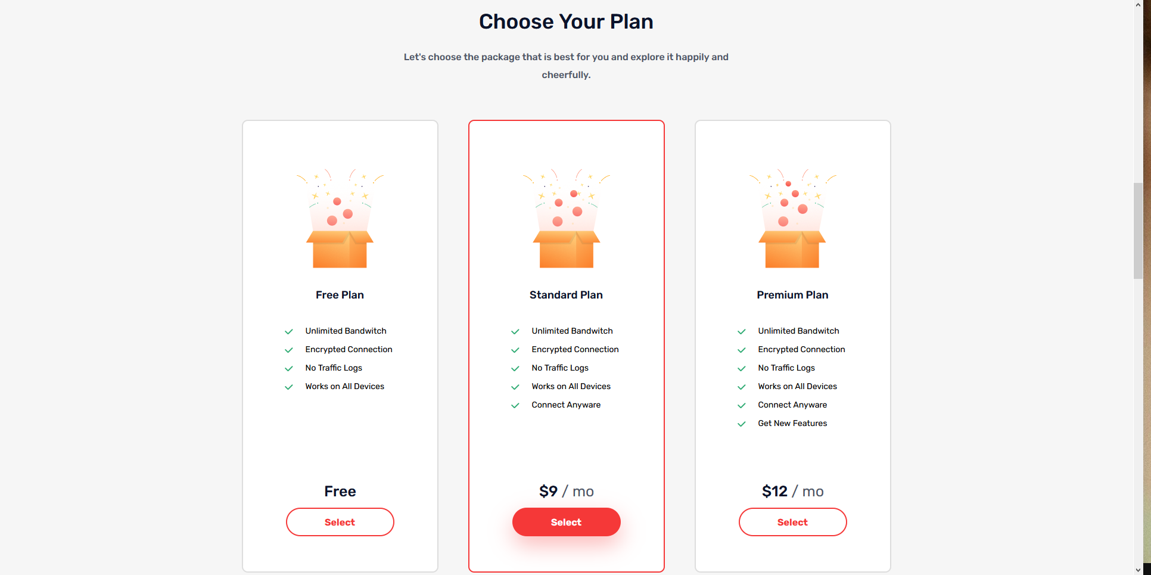Click the Standard Plan heading text
Image resolution: width=1151 pixels, height=575 pixels.
[x=566, y=295]
